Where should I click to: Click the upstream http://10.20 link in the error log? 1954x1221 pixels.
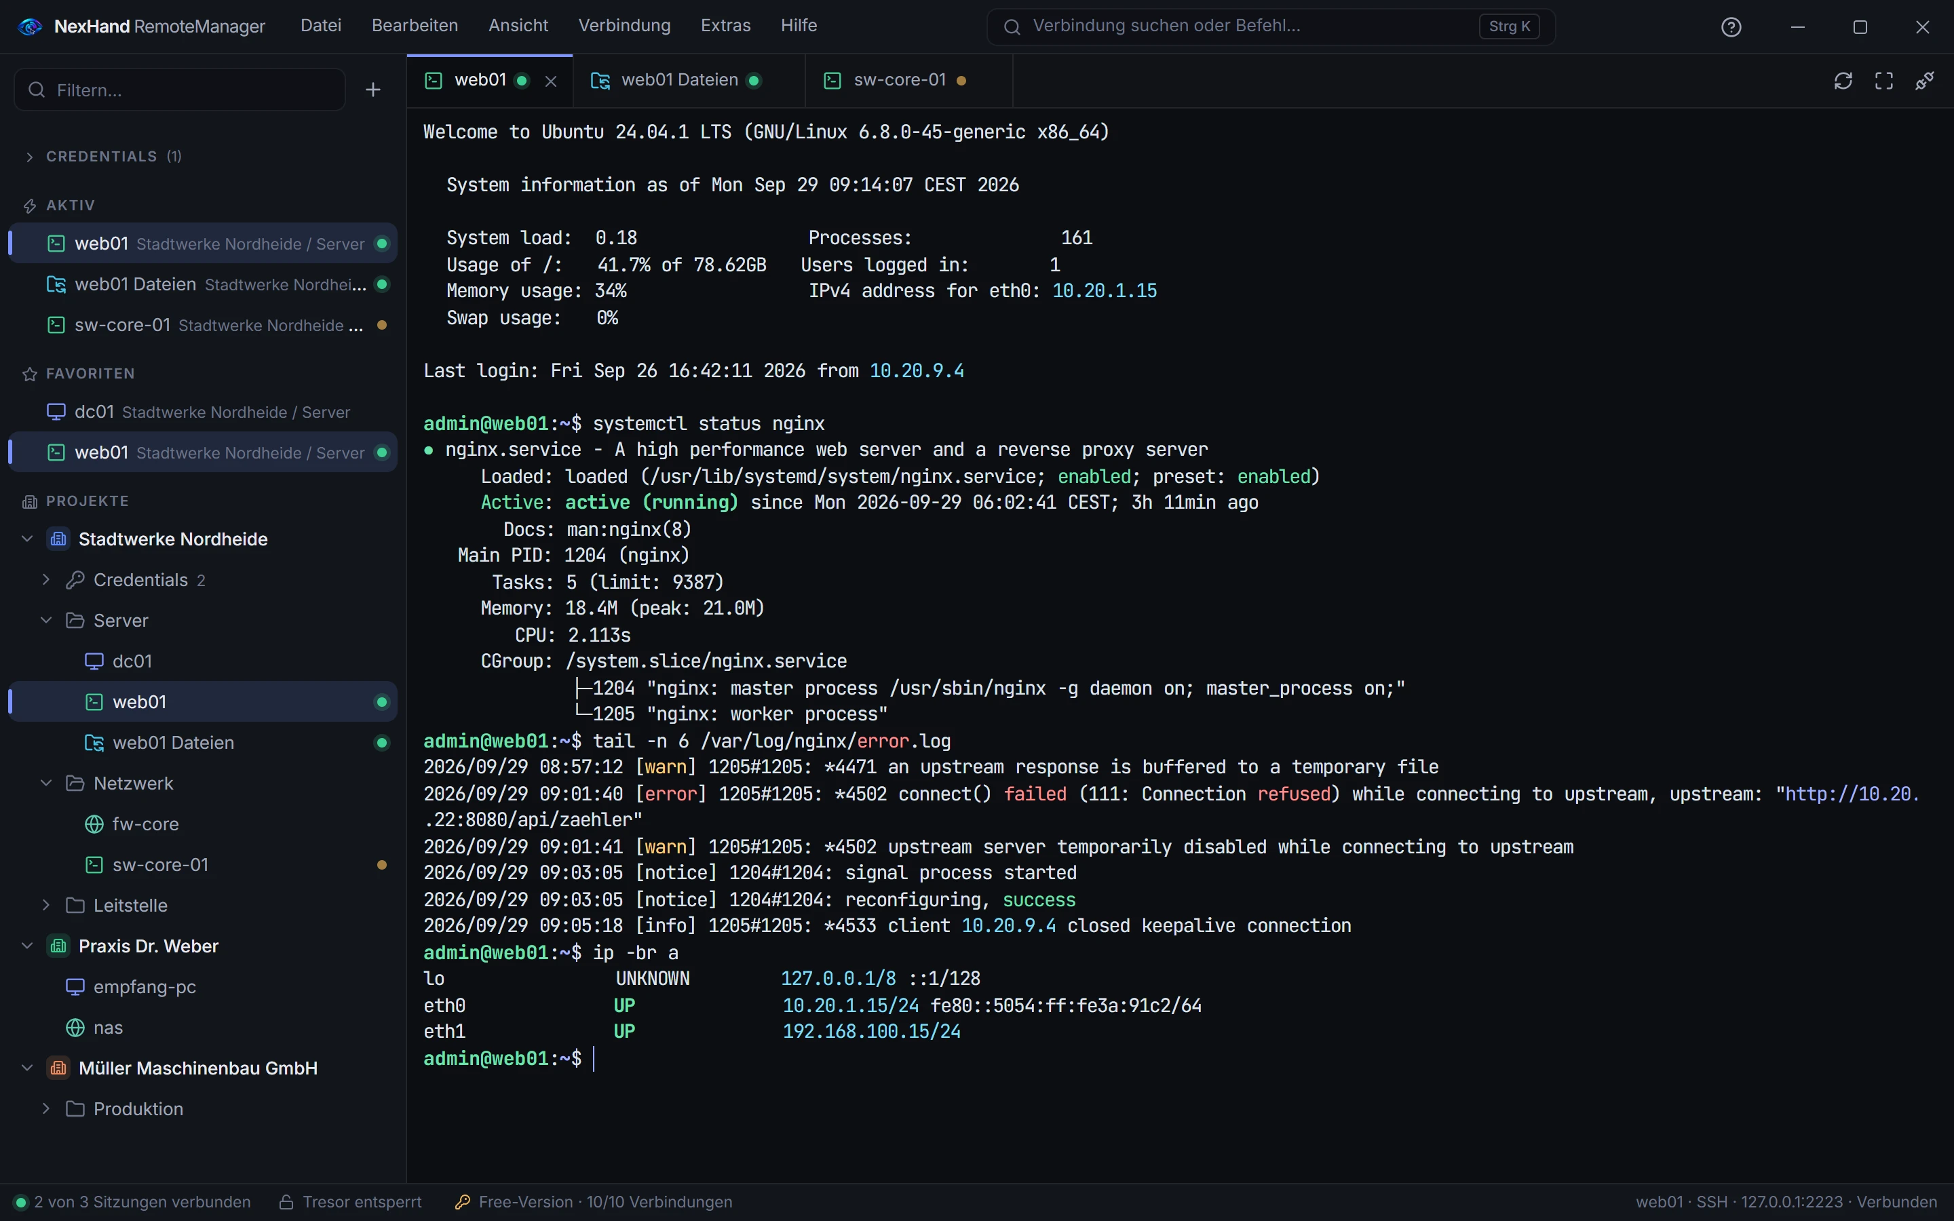coord(1852,794)
